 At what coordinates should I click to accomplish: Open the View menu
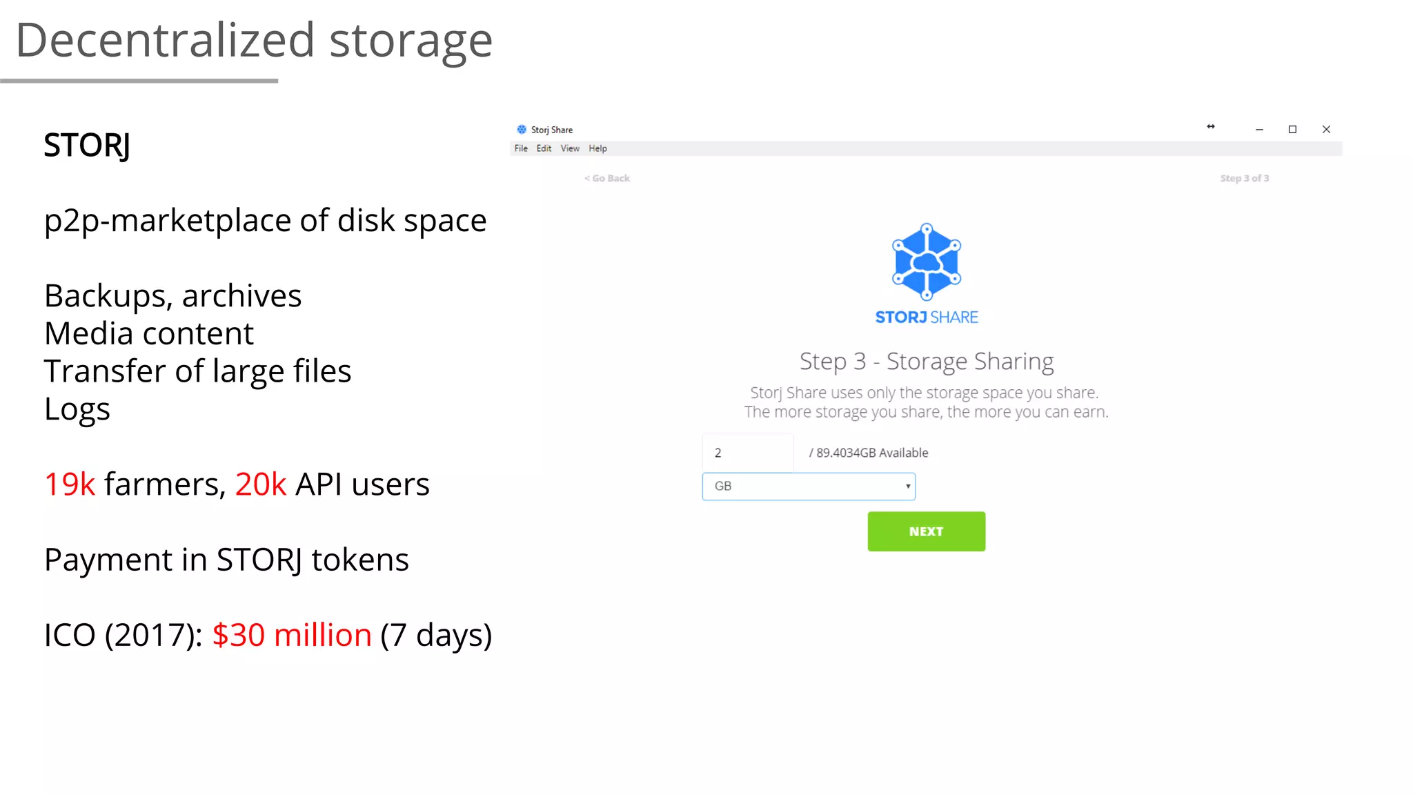570,148
